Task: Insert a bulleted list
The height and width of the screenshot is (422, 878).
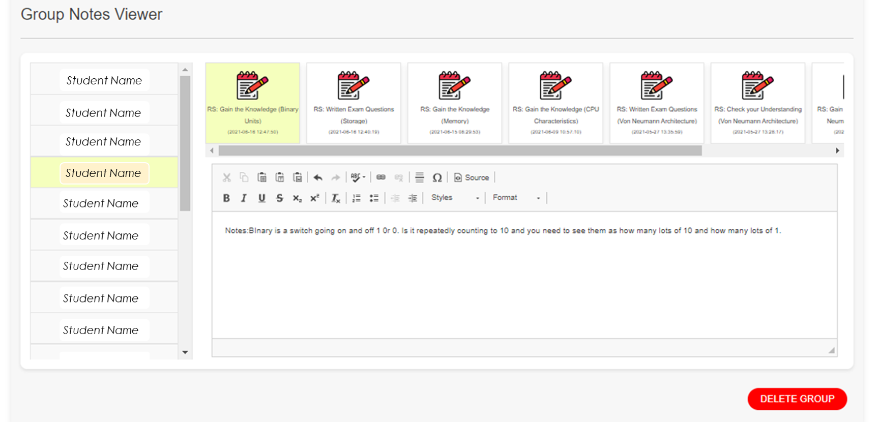Action: point(374,198)
